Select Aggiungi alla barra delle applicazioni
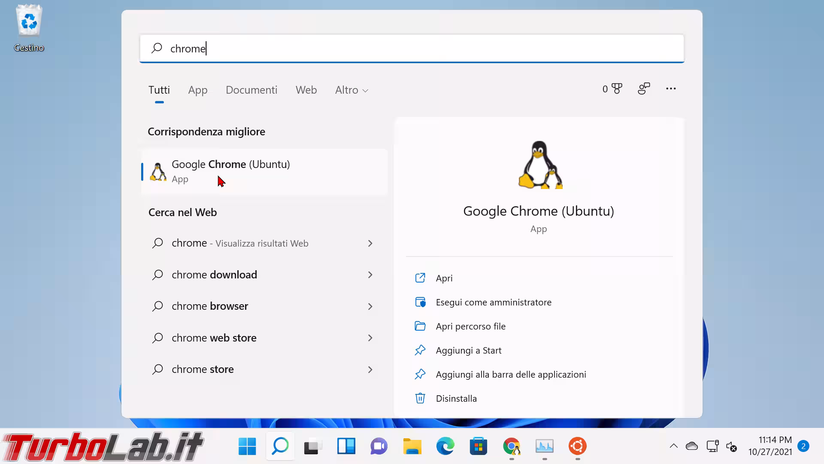 click(510, 375)
